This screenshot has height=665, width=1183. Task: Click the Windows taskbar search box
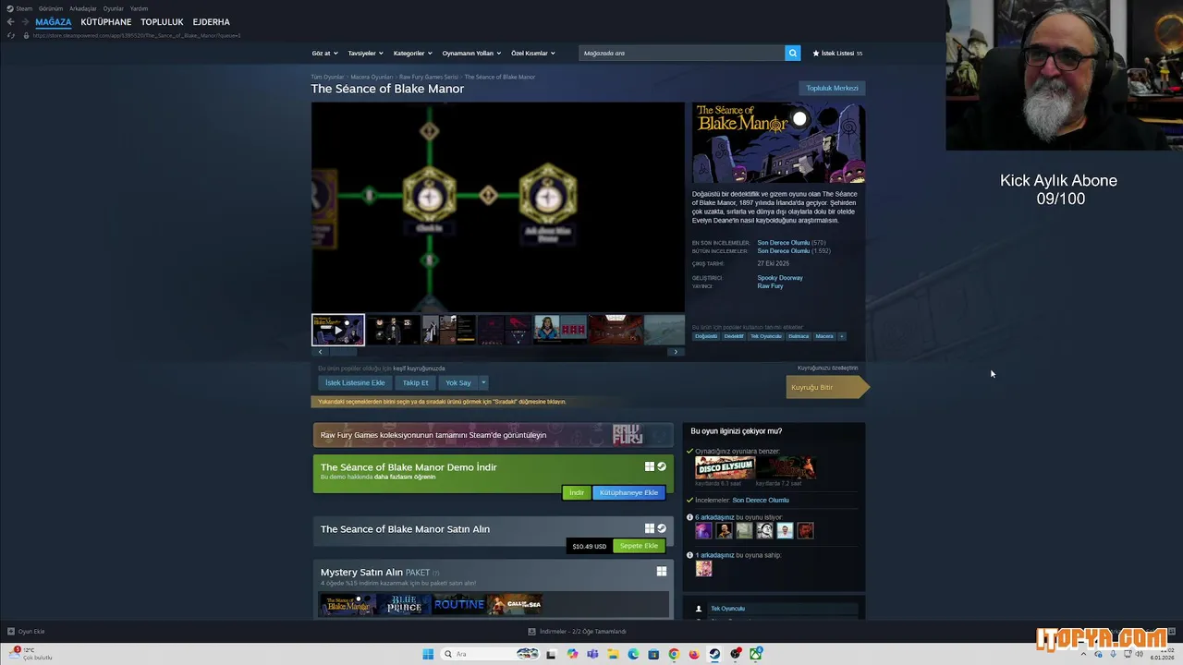[490, 654]
